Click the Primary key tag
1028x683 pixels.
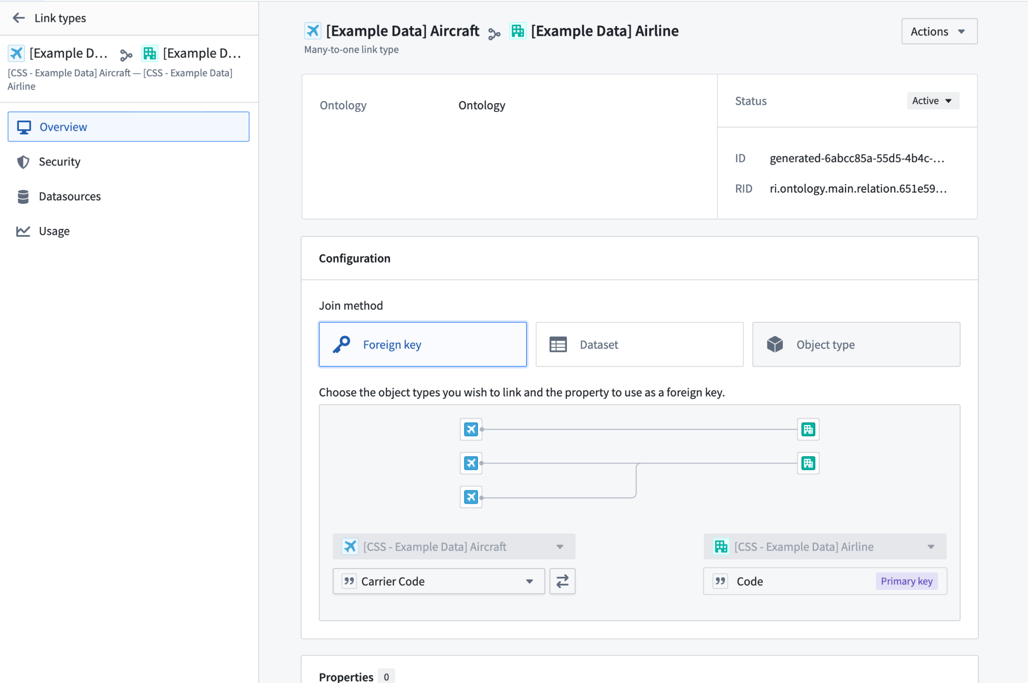click(906, 581)
